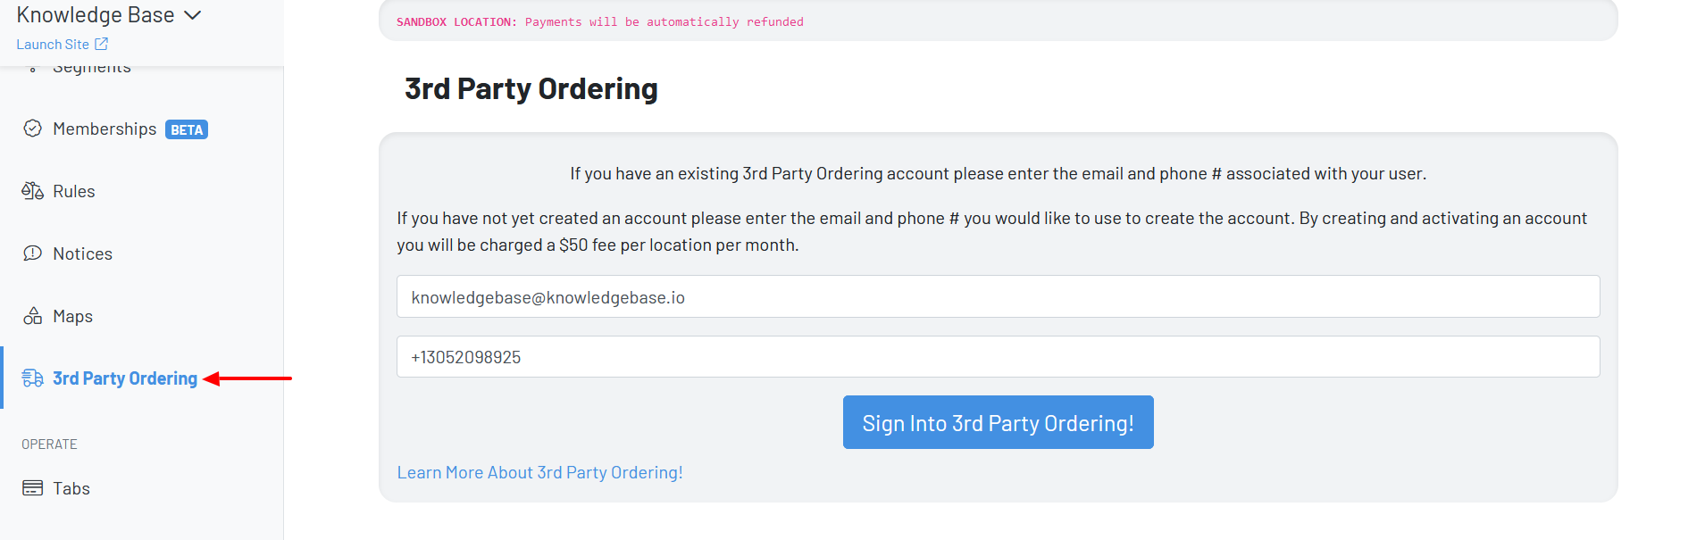Viewport: 1705px width, 540px height.
Task: Select the email input field
Action: pyautogui.click(x=998, y=295)
